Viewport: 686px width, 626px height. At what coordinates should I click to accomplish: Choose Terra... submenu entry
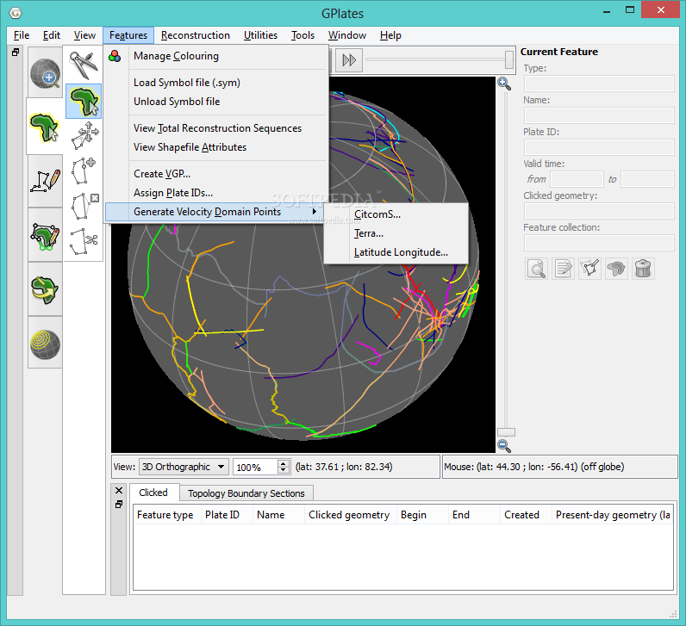point(396,233)
